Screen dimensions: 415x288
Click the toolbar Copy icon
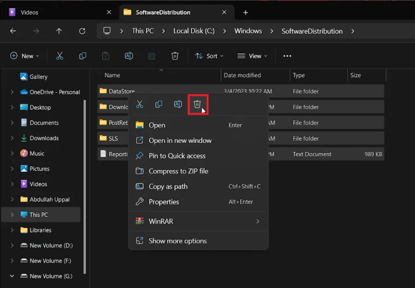(x=83, y=56)
